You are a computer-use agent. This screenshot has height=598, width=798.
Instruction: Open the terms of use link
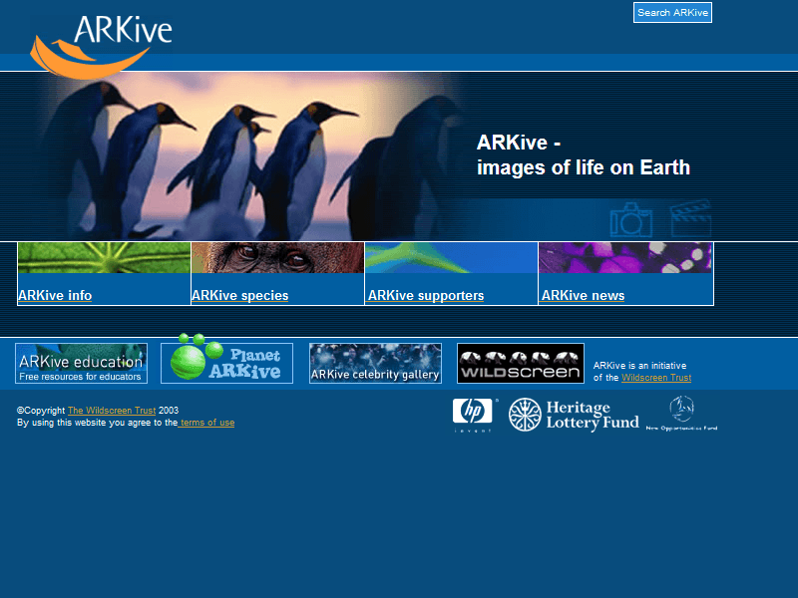tap(206, 423)
